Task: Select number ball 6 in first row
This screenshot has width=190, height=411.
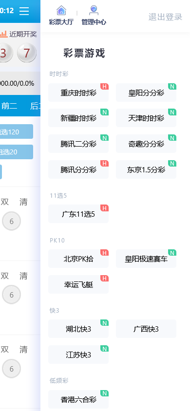Action: pyautogui.click(x=12, y=221)
